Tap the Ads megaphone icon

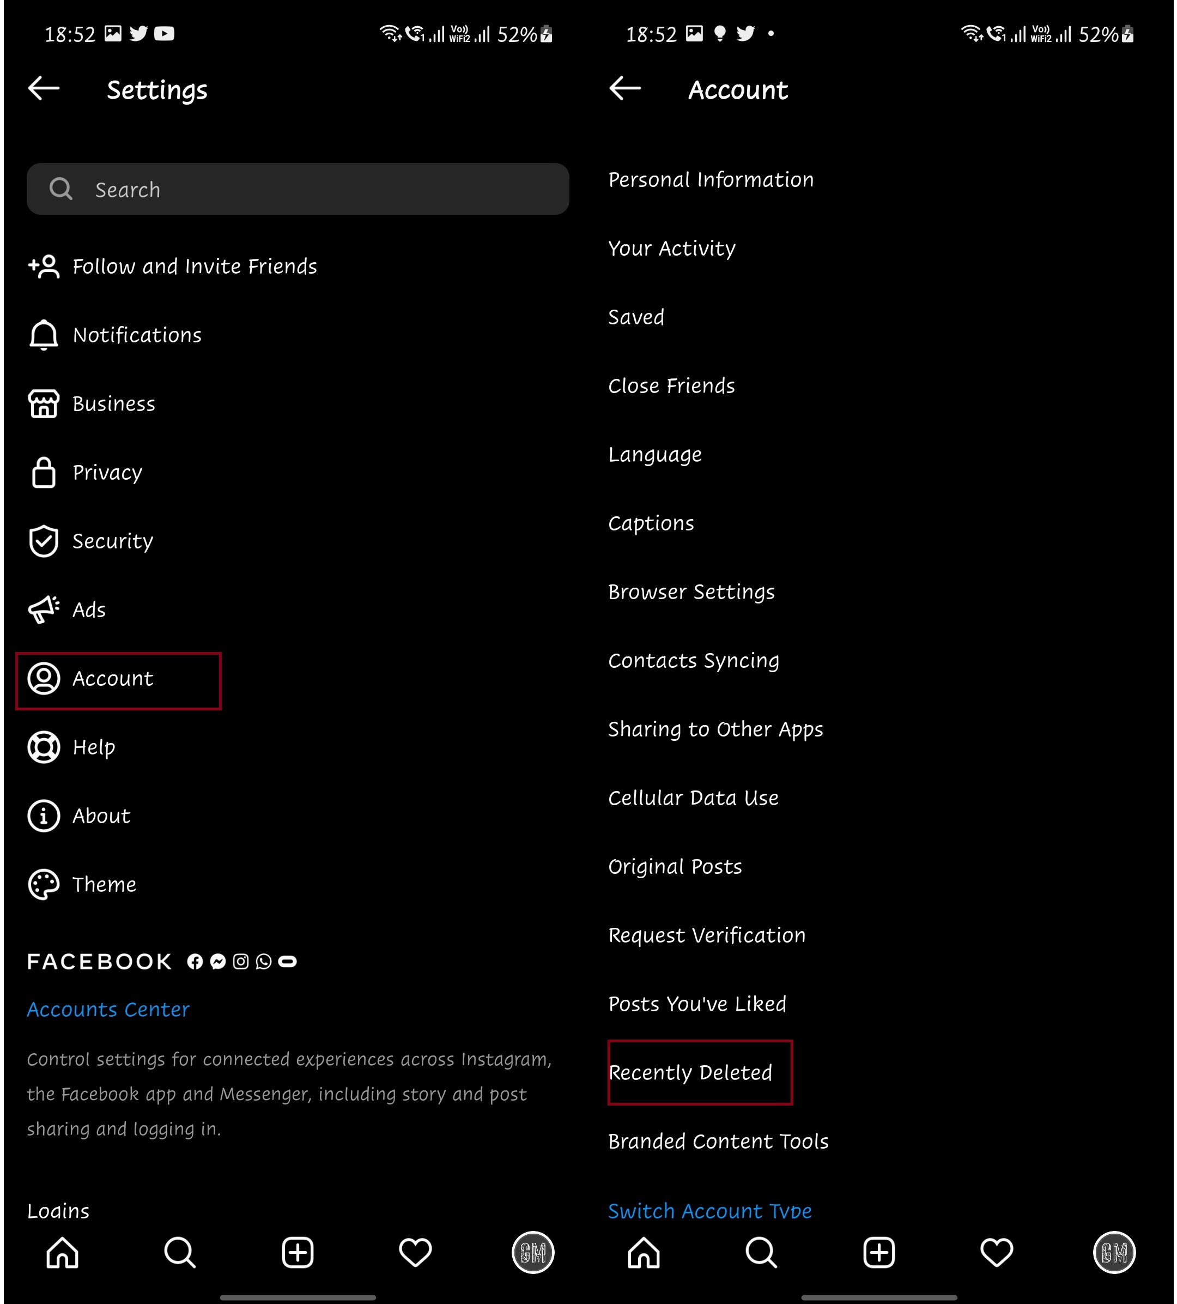coord(44,610)
